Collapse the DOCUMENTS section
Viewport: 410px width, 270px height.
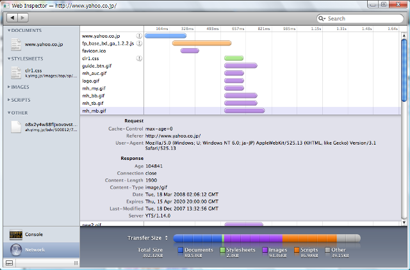pos(9,31)
